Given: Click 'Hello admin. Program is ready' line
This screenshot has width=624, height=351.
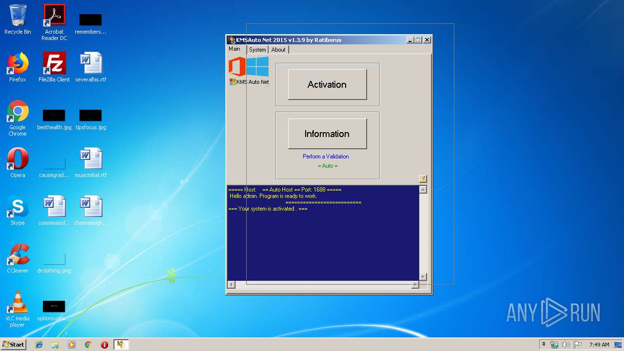Looking at the screenshot, I should (x=273, y=196).
